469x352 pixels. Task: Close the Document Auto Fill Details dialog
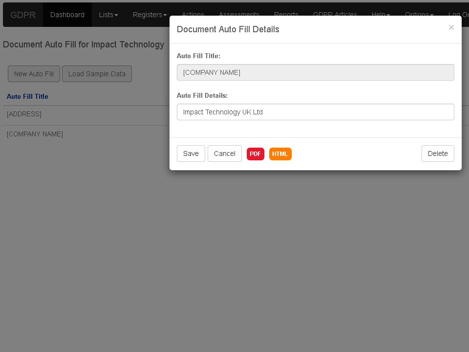(x=451, y=27)
